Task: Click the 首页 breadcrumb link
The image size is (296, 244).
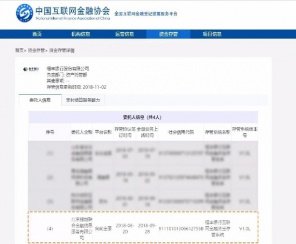Action: pyautogui.click(x=19, y=51)
